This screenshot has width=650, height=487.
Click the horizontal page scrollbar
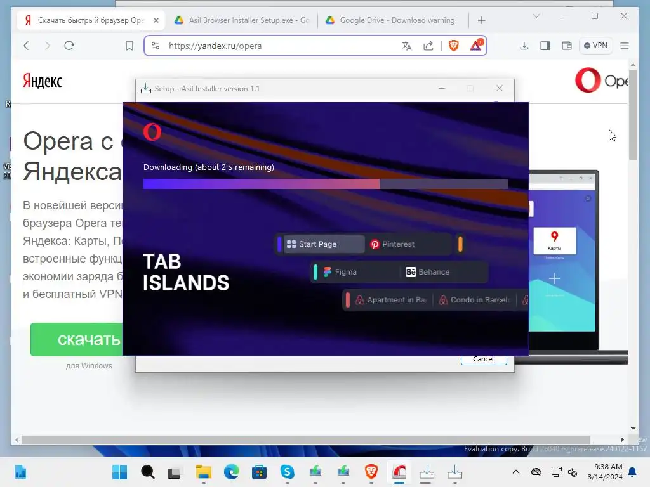tap(306, 440)
